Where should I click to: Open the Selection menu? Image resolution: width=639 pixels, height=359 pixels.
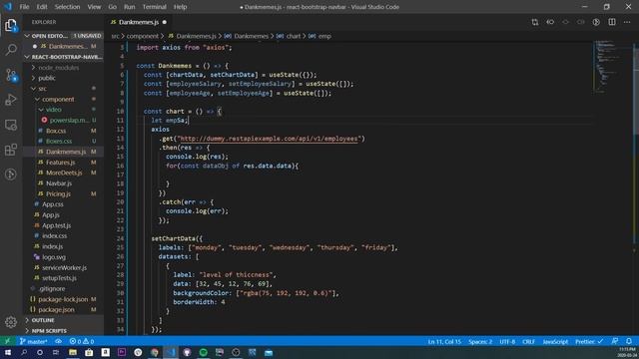click(67, 7)
